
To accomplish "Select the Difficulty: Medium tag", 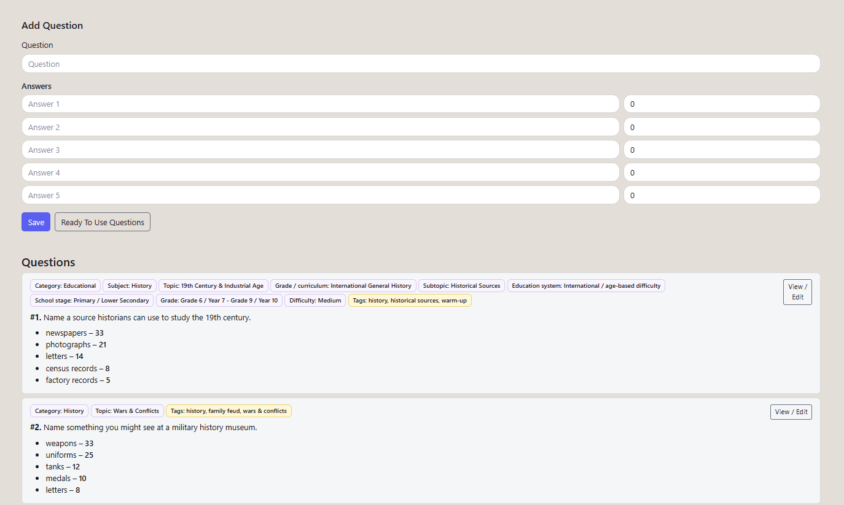I will [315, 301].
